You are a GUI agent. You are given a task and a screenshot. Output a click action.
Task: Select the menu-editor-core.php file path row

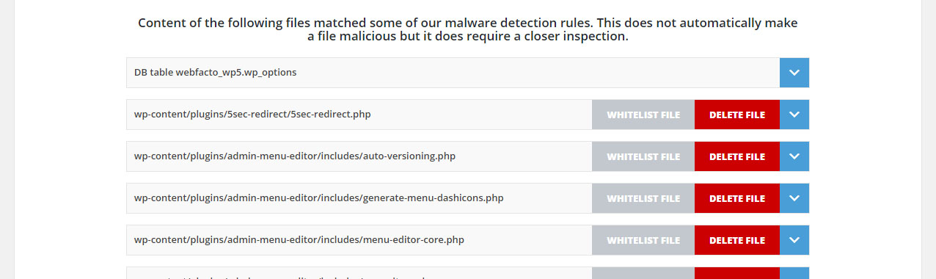(359, 240)
